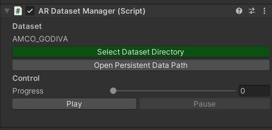This screenshot has width=272, height=130.
Task: Click the C# script icon
Action: point(18,11)
